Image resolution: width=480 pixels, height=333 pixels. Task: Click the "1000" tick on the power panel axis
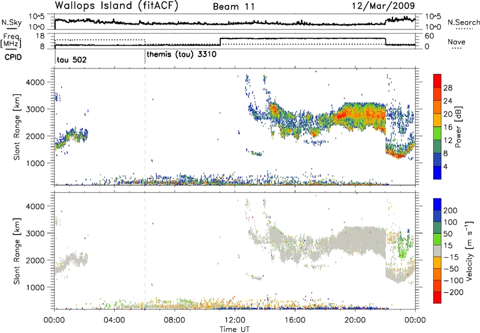(x=35, y=163)
